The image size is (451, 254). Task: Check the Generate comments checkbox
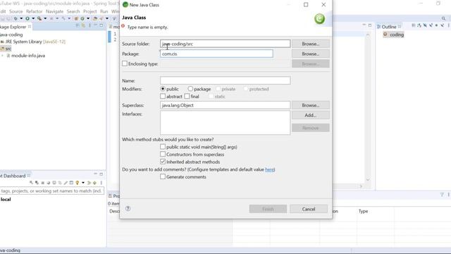[163, 176]
